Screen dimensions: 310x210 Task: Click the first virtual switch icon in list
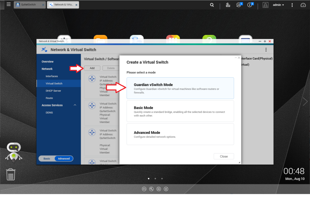(92, 79)
